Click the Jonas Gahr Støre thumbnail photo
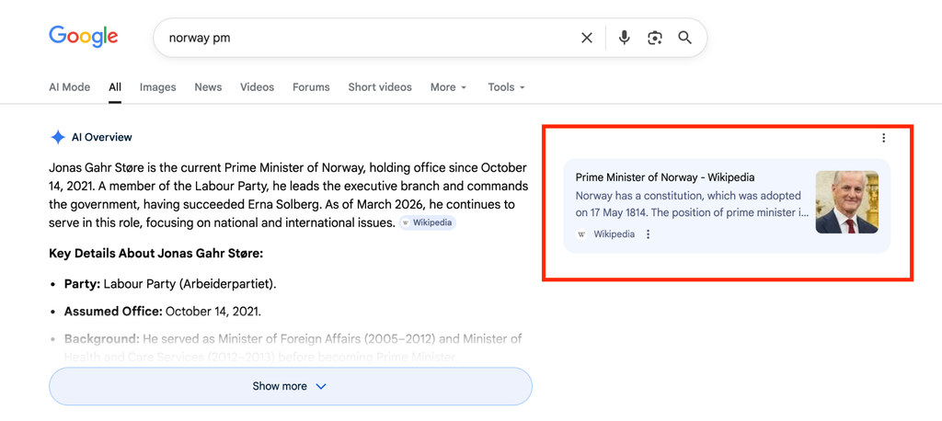942x421 pixels. 846,202
